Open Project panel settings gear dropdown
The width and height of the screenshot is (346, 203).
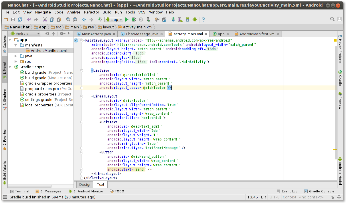[x=62, y=34]
